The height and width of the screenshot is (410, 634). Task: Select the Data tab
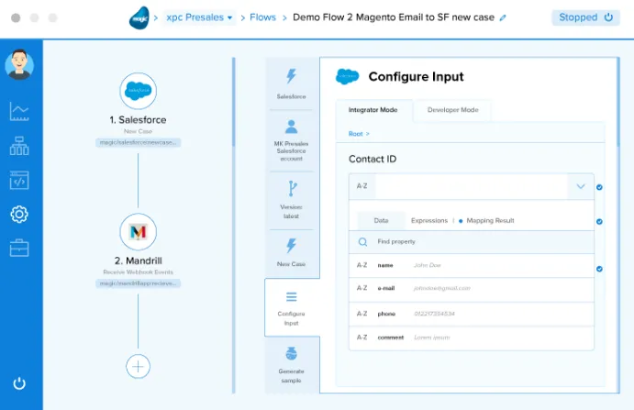pos(381,221)
